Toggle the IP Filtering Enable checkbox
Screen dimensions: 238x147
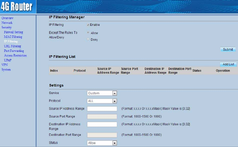(x=88, y=25)
